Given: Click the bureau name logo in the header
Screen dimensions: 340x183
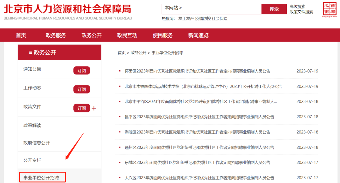Looking at the screenshot, I should pyautogui.click(x=68, y=12).
